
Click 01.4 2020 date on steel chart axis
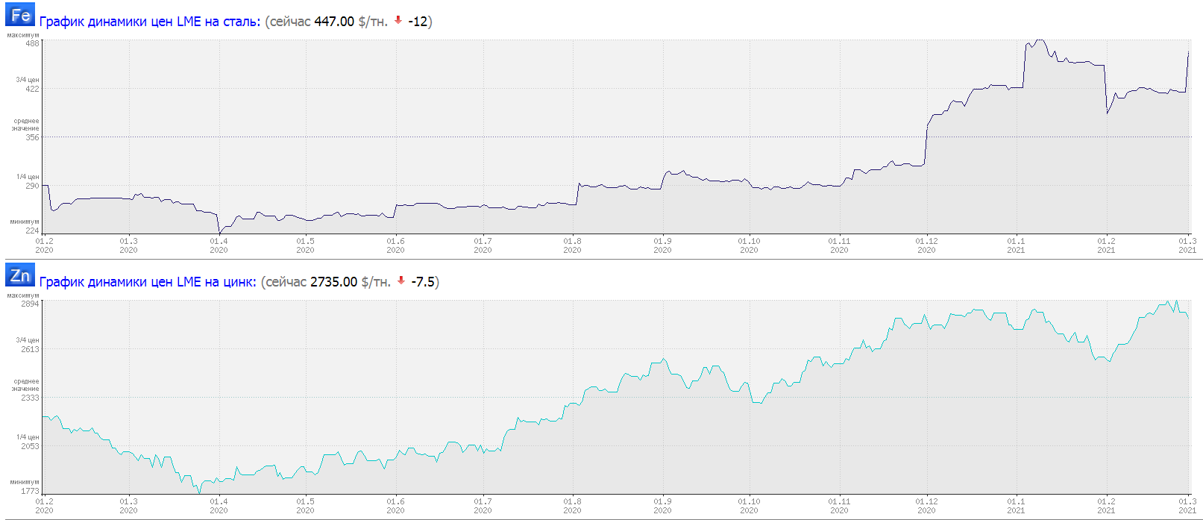[219, 245]
